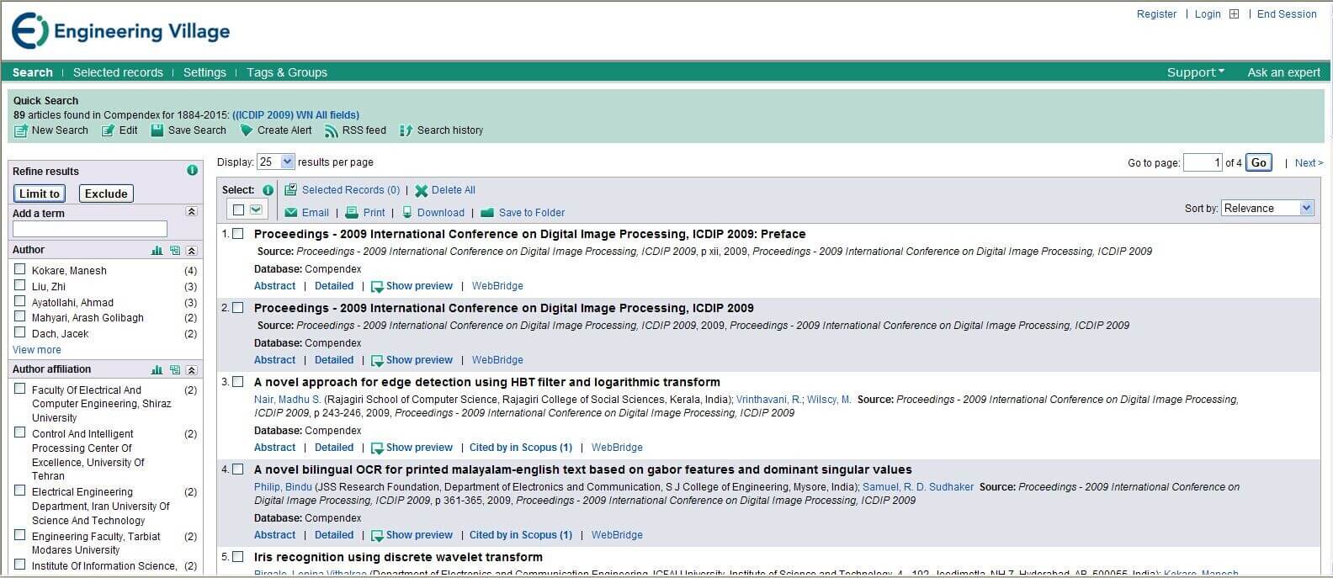Open Detailed view for result 2
1333x578 pixels.
pos(334,360)
